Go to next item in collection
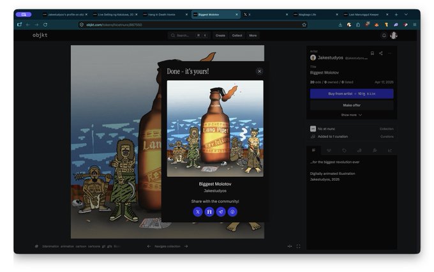The image size is (434, 272). point(186,246)
